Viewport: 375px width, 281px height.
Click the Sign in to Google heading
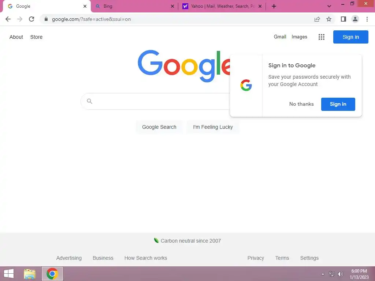point(292,65)
